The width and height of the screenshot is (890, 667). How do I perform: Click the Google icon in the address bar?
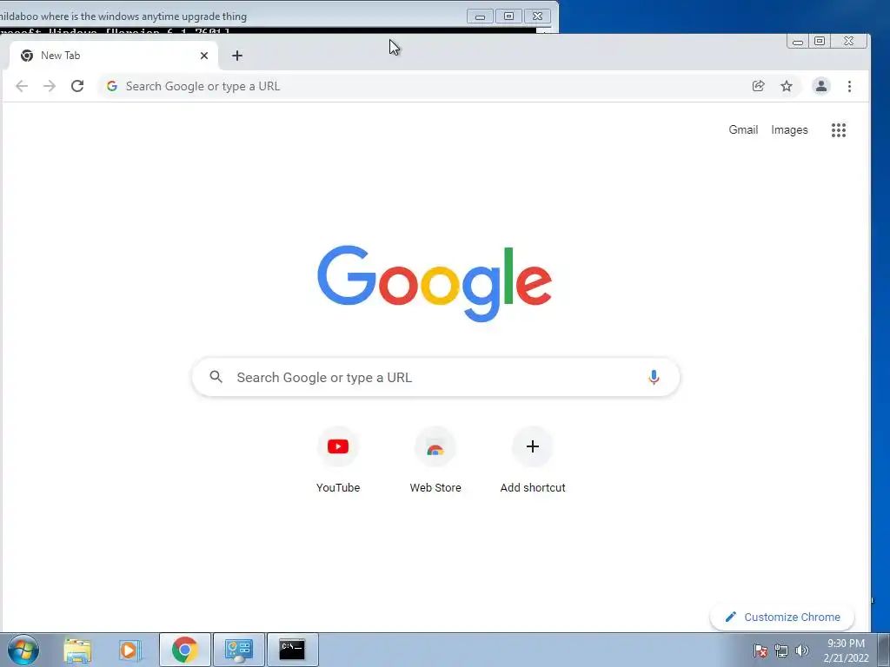point(112,86)
